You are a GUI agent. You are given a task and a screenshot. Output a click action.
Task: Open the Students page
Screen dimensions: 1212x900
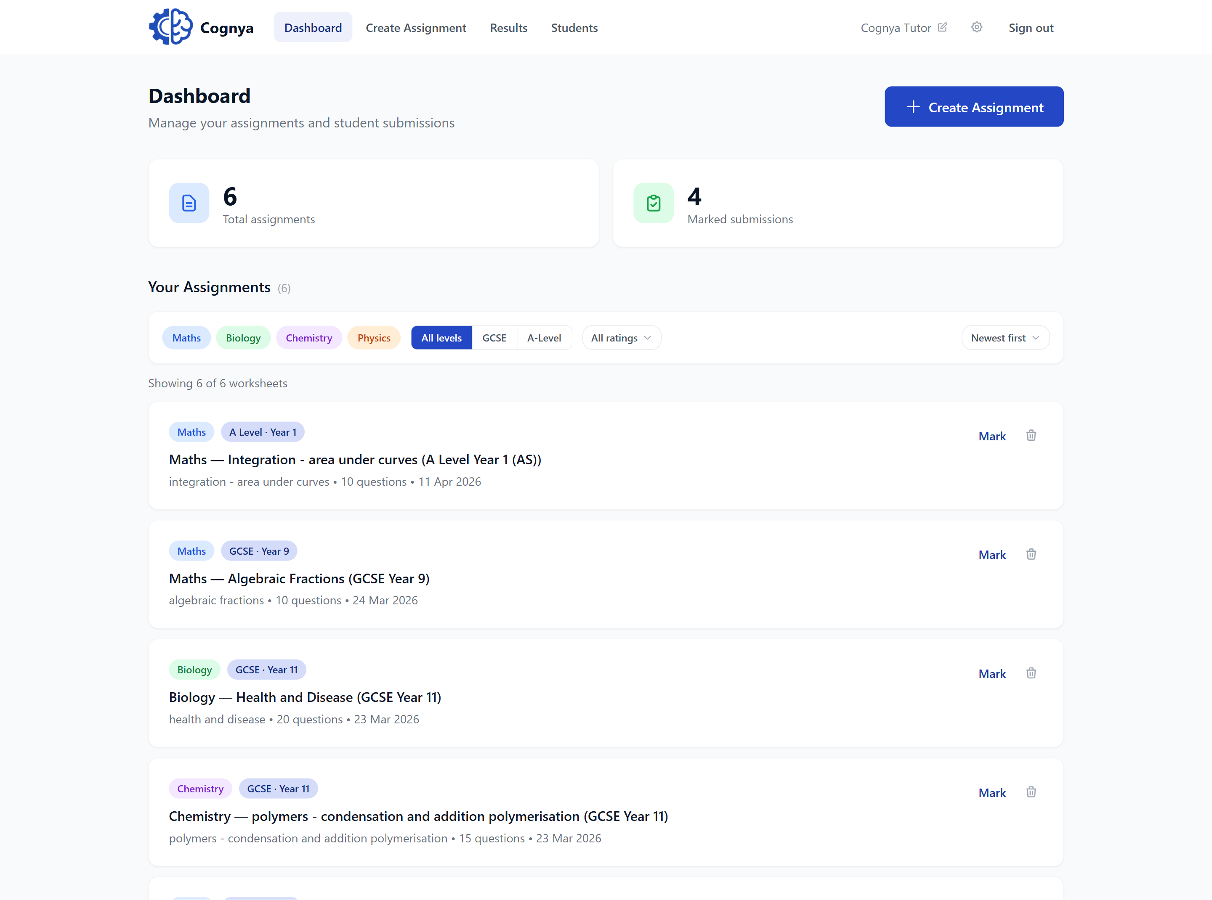(x=574, y=27)
